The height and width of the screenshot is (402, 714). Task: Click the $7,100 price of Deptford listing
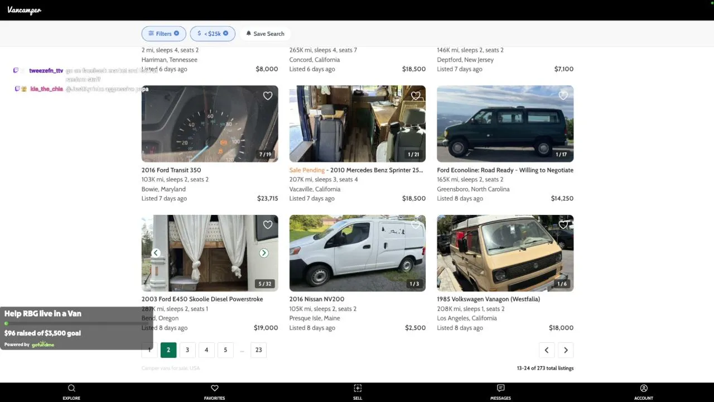(564, 69)
